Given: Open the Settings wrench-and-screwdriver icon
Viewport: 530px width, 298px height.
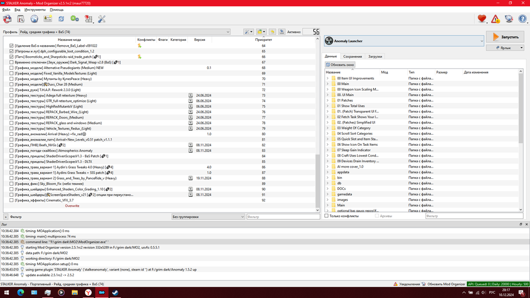Looking at the screenshot, I should 102,19.
